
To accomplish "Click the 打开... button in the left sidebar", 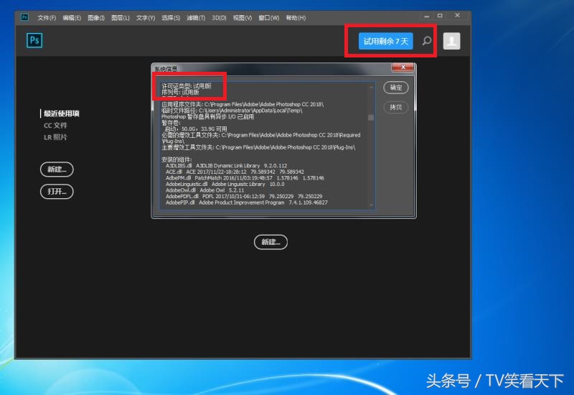I will [57, 191].
